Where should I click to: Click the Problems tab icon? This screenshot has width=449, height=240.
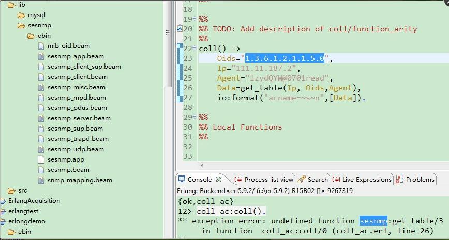399,180
